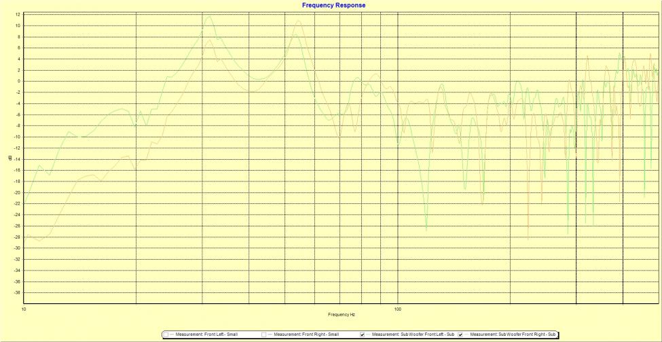Viewport: 662px width, 342px height.
Task: Click the '100' frequency axis value
Action: point(397,308)
